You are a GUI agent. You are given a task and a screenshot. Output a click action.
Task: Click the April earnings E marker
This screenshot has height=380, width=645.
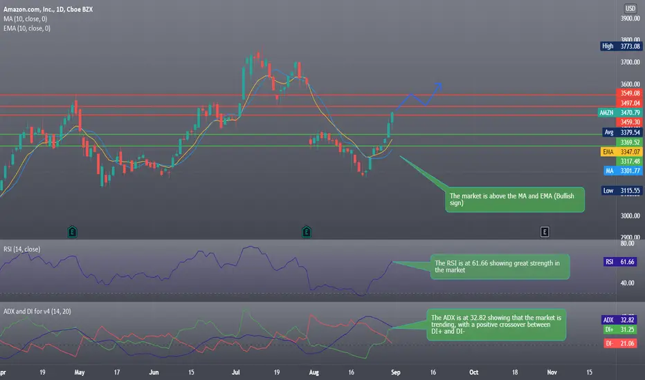tap(72, 232)
